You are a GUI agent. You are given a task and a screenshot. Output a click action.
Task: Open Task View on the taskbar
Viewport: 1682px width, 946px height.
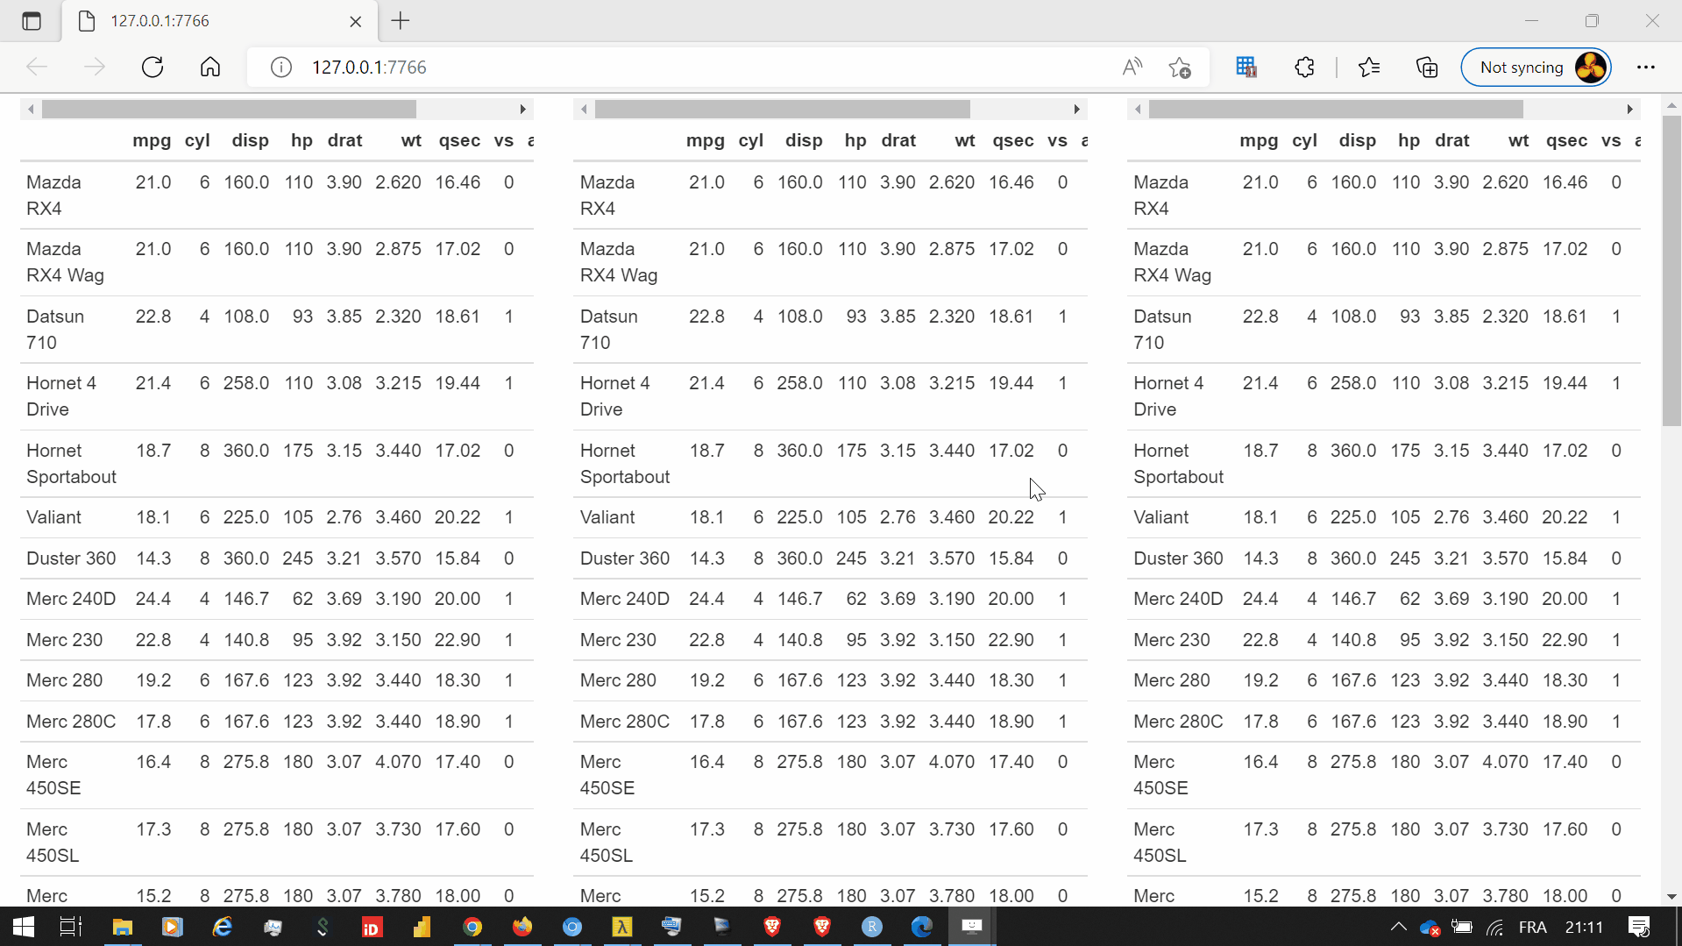tap(71, 927)
